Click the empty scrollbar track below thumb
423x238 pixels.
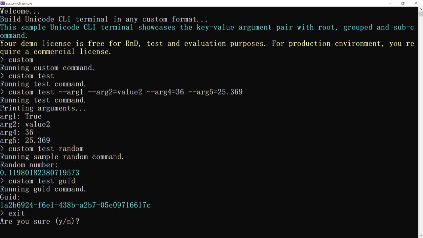[x=420, y=126]
